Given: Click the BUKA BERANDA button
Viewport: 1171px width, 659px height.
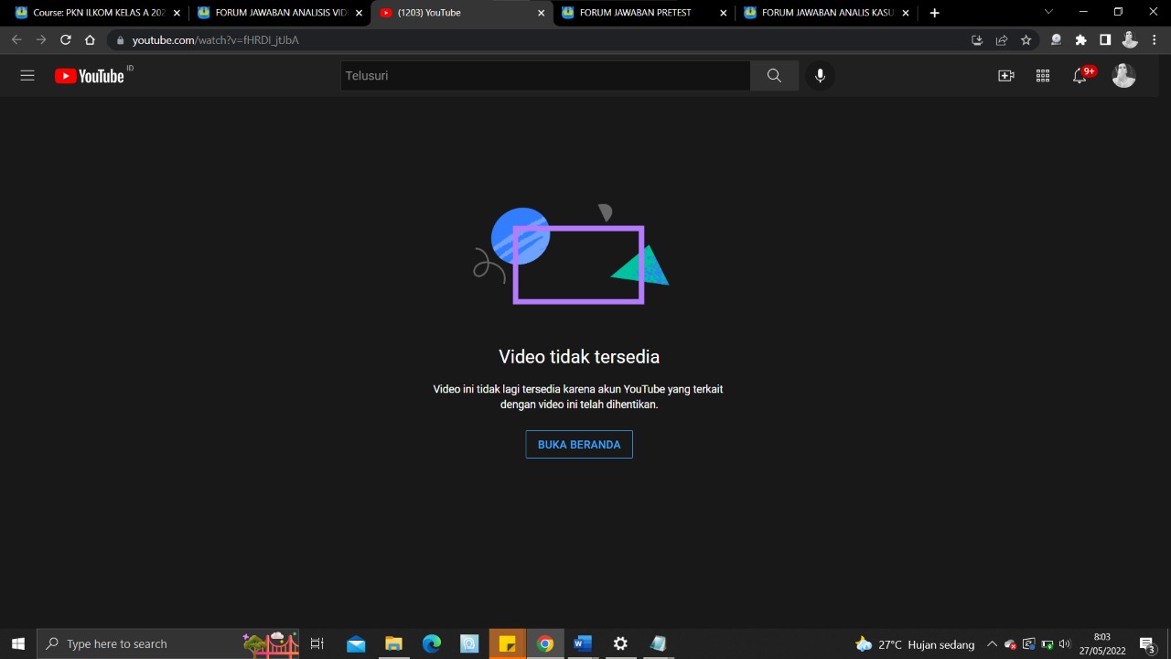Looking at the screenshot, I should pyautogui.click(x=578, y=445).
